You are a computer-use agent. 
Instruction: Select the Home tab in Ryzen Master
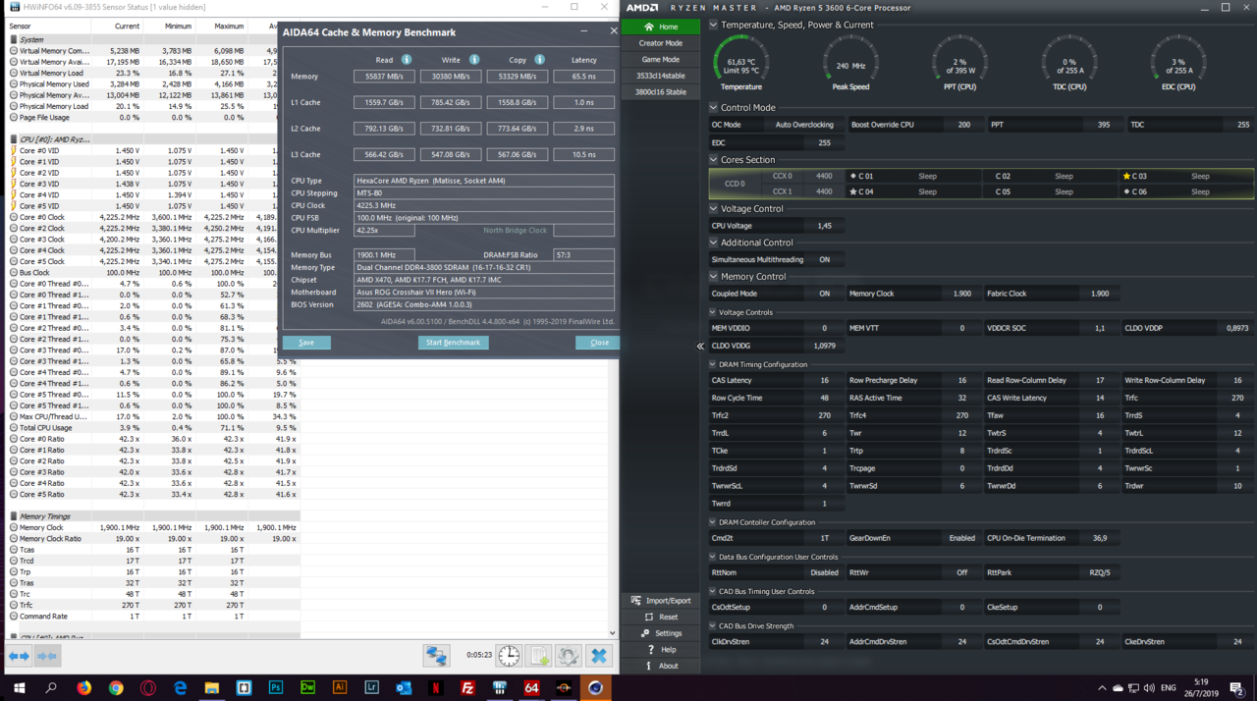coord(660,27)
